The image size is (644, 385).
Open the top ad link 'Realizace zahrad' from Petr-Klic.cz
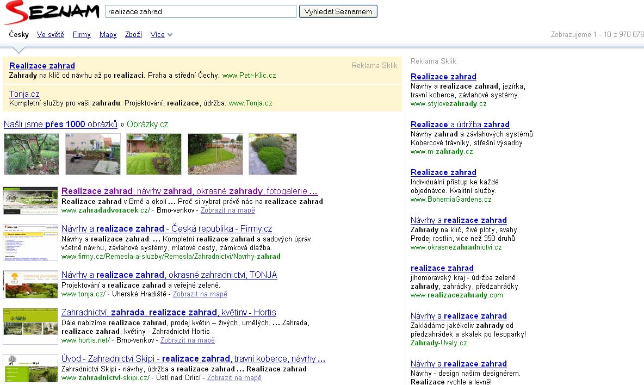[x=42, y=66]
